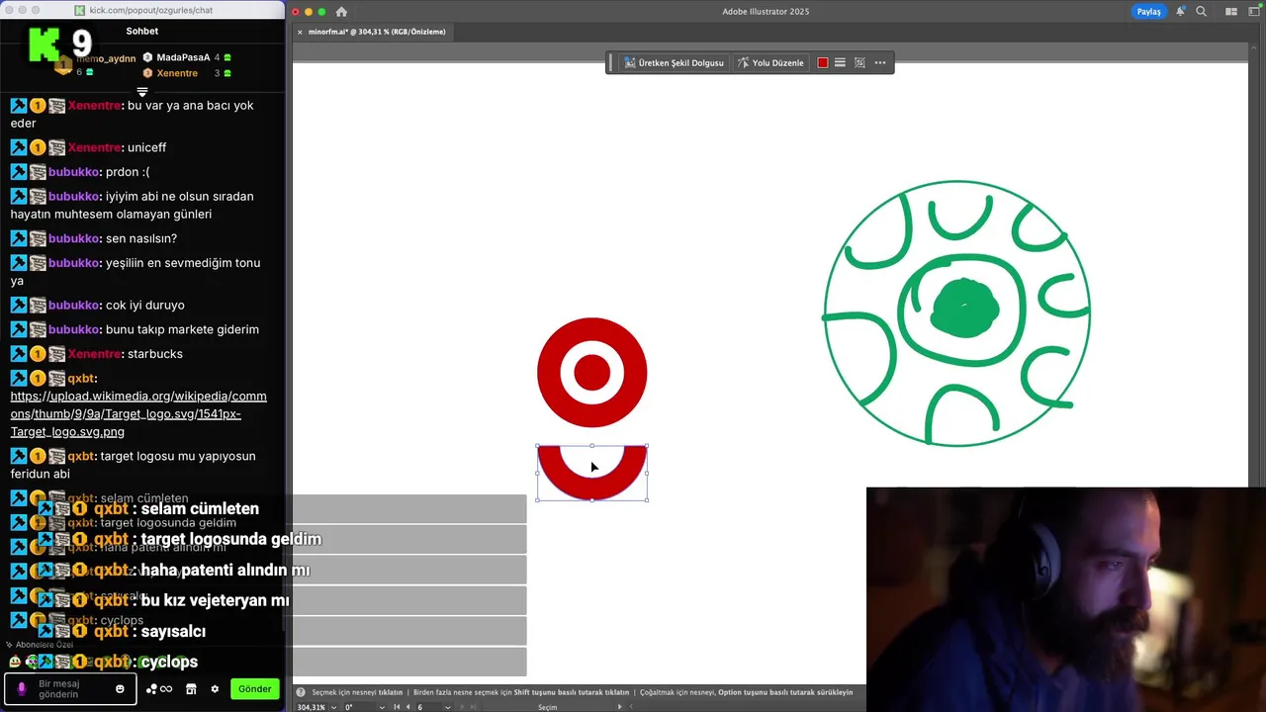Select the green sketch's center blob

(x=965, y=309)
